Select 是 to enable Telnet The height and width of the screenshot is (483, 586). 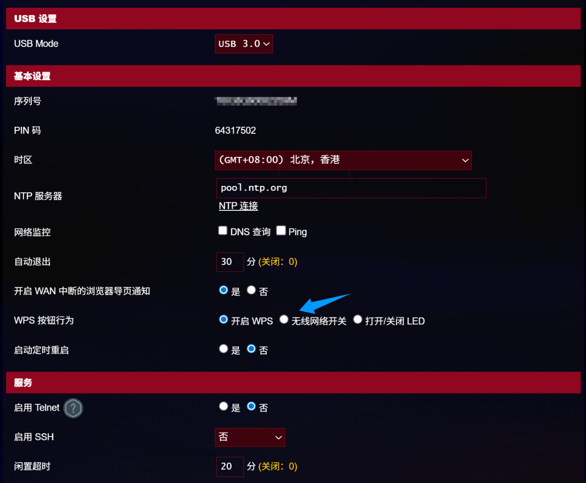click(223, 406)
